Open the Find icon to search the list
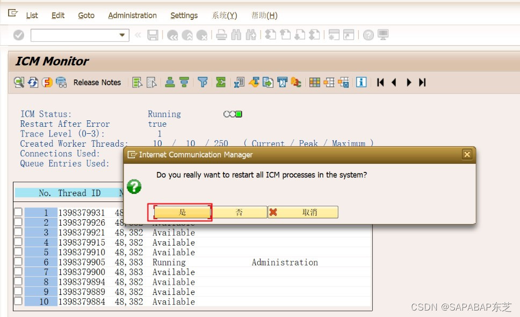520x317 pixels. coord(236,35)
